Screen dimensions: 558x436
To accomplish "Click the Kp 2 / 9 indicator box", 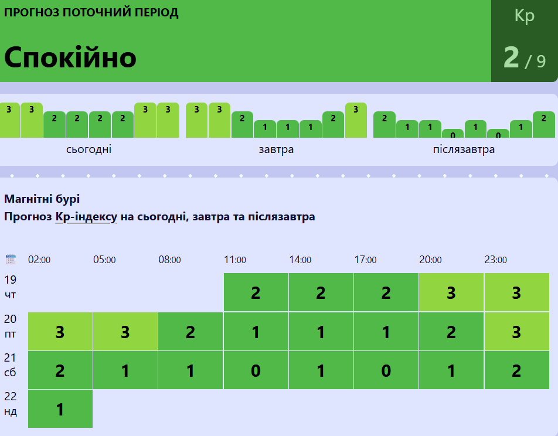I will point(524,41).
